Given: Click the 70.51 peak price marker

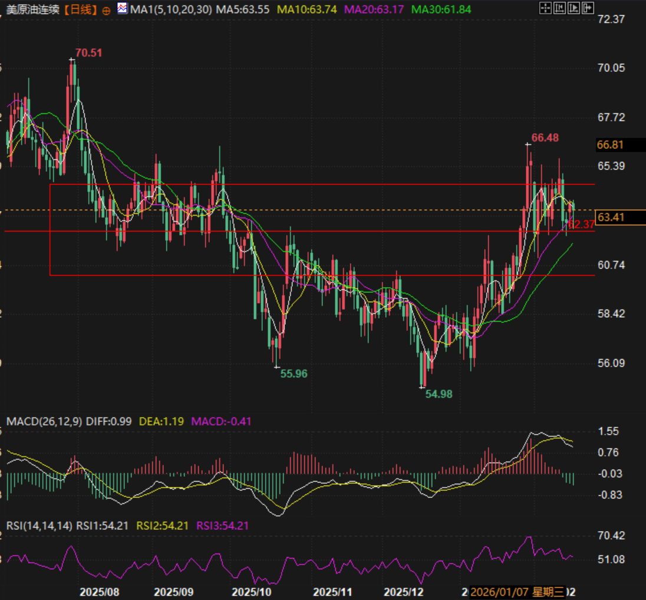Looking at the screenshot, I should 89,53.
